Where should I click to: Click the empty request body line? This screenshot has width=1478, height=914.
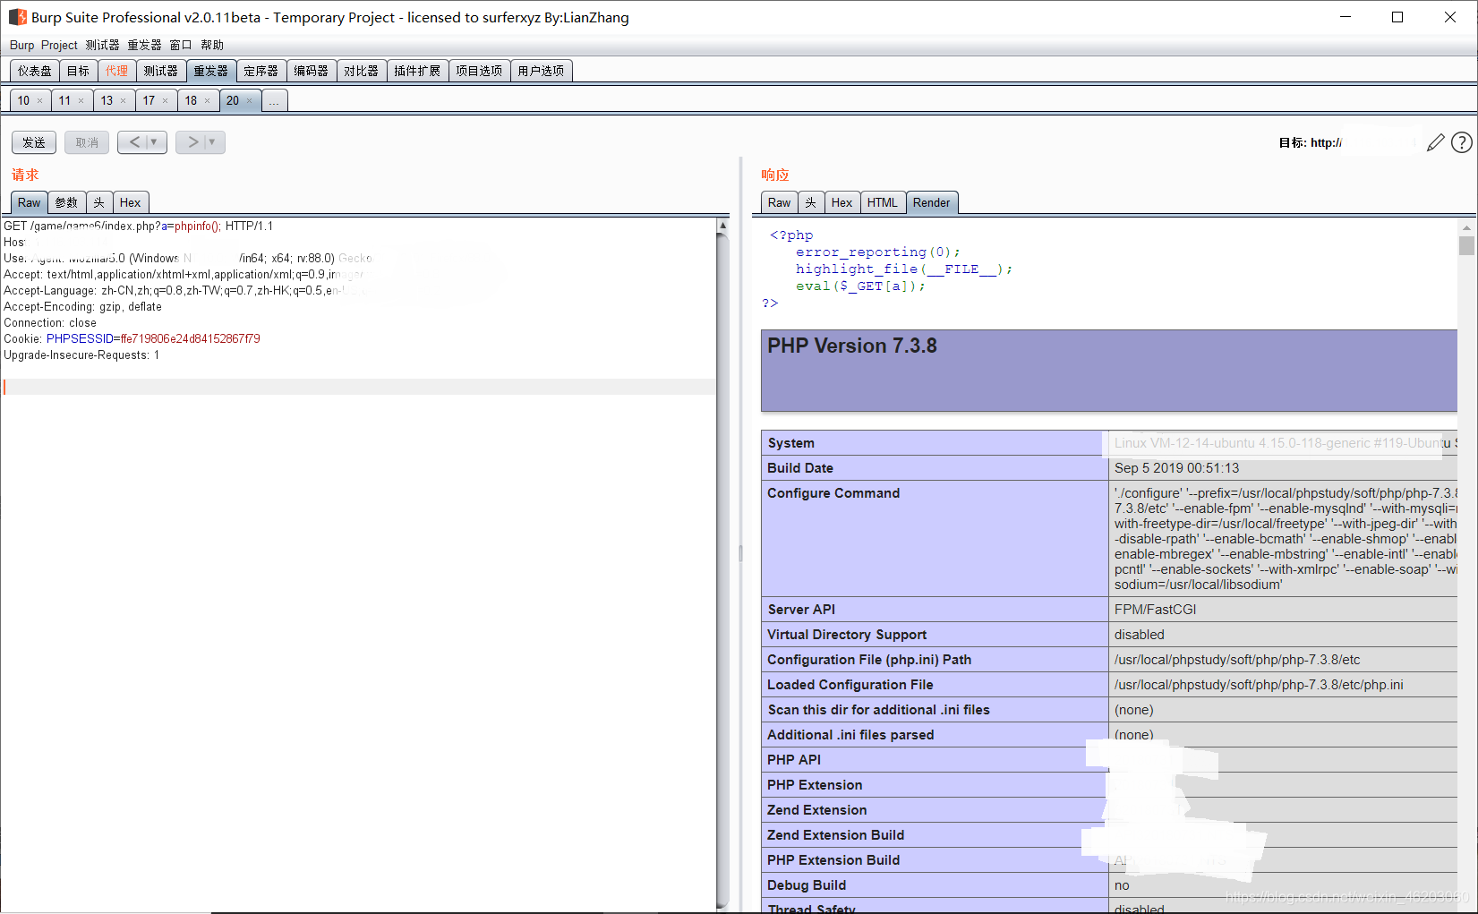click(358, 387)
